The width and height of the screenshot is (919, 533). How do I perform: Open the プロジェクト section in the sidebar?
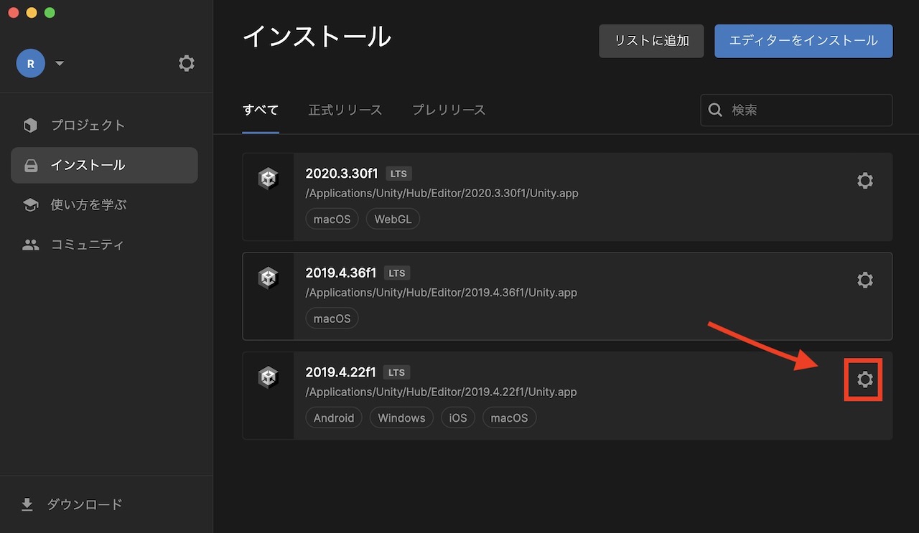pos(88,124)
